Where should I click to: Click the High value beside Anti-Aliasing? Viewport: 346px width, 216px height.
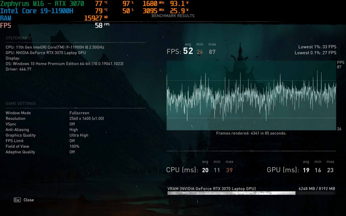pyautogui.click(x=74, y=130)
